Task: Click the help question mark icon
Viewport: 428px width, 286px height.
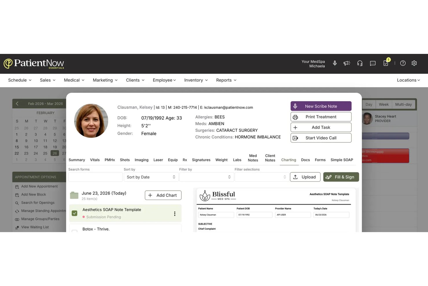Action: tap(403, 63)
